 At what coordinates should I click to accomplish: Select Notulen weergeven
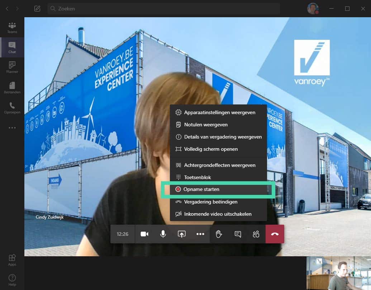pyautogui.click(x=218, y=125)
